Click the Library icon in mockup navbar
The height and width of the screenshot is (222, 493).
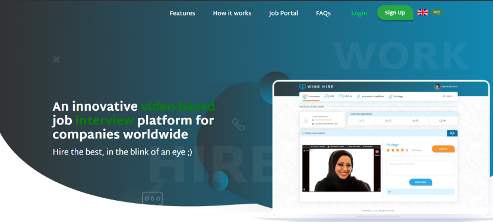click(341, 96)
